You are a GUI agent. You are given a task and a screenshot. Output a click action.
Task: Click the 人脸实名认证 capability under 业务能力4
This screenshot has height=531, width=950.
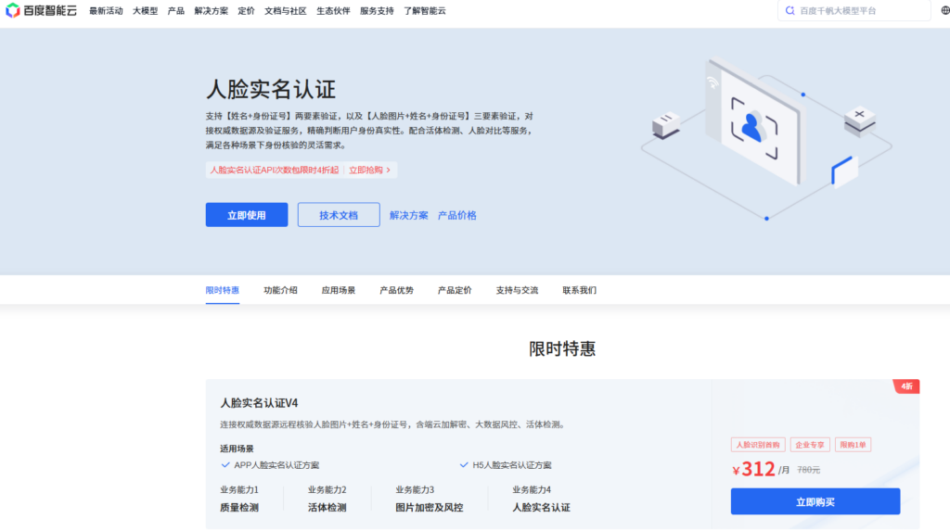pos(541,508)
